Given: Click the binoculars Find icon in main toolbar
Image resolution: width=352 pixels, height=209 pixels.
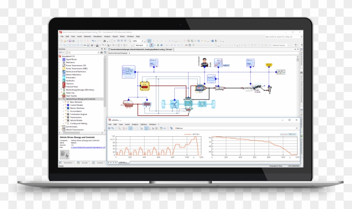Looking at the screenshot, I should coord(105,41).
